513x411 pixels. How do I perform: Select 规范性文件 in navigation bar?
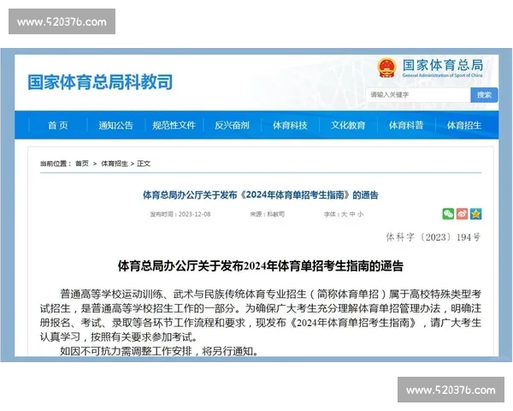(x=174, y=125)
